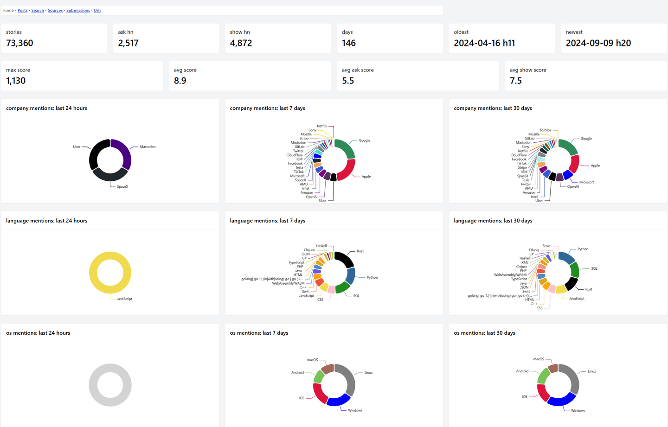The image size is (668, 427).
Task: Open the Search navigation link
Action: 38,10
